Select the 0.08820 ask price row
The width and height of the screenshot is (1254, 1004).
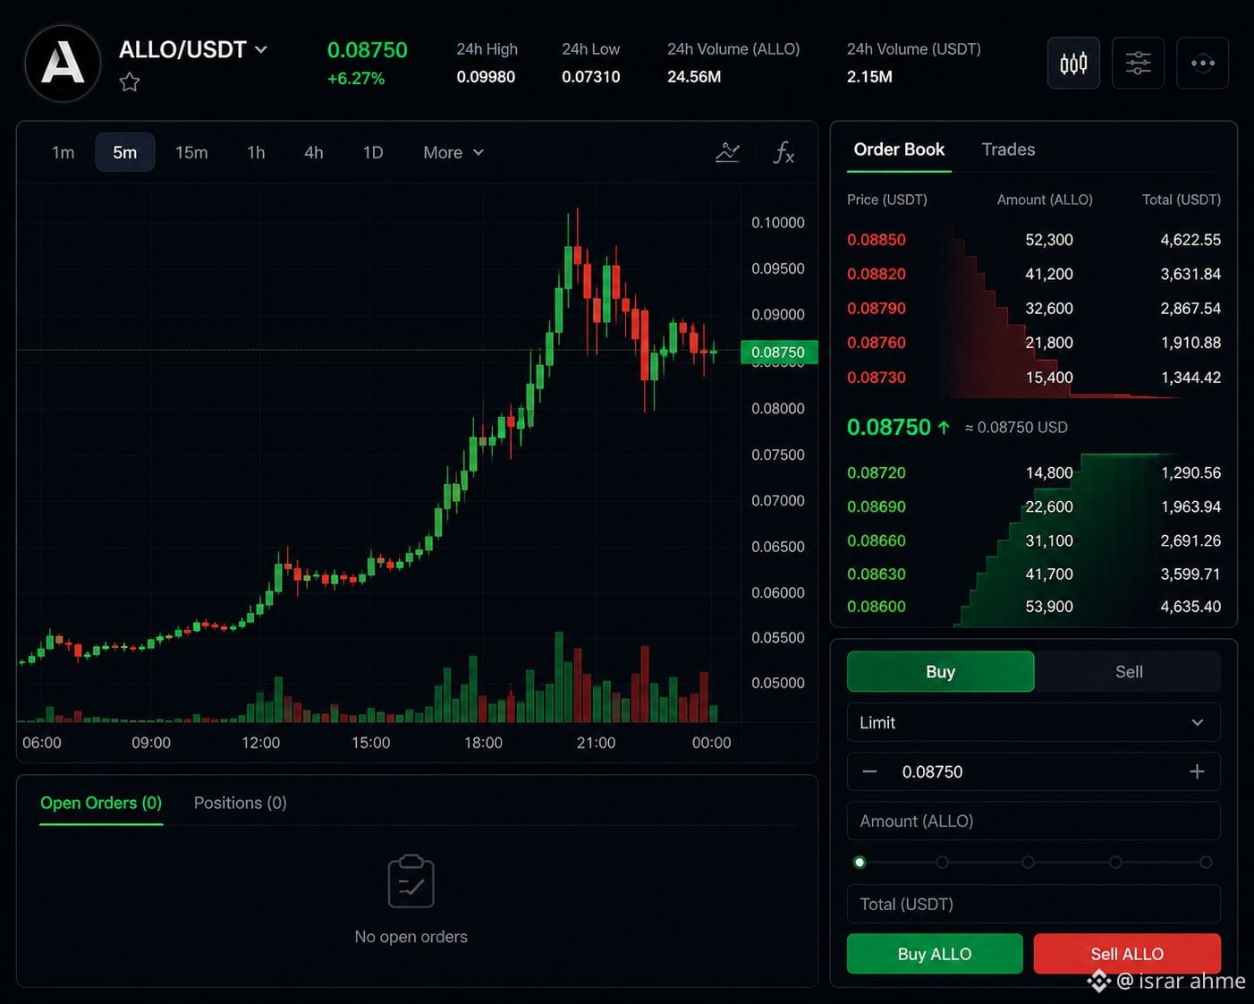point(1034,274)
